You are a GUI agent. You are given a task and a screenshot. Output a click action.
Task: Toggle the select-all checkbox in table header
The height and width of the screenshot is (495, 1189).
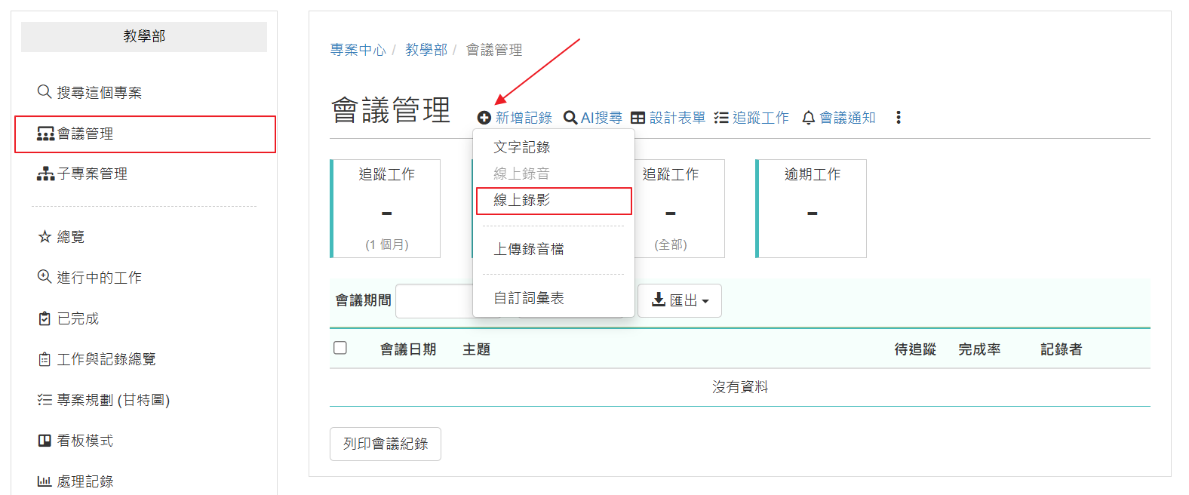340,348
